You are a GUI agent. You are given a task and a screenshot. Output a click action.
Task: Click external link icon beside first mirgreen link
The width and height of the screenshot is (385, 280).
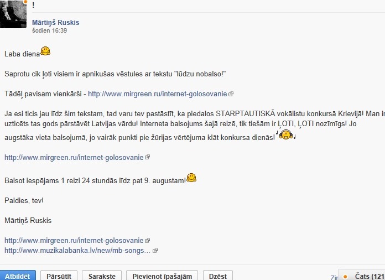(x=231, y=94)
